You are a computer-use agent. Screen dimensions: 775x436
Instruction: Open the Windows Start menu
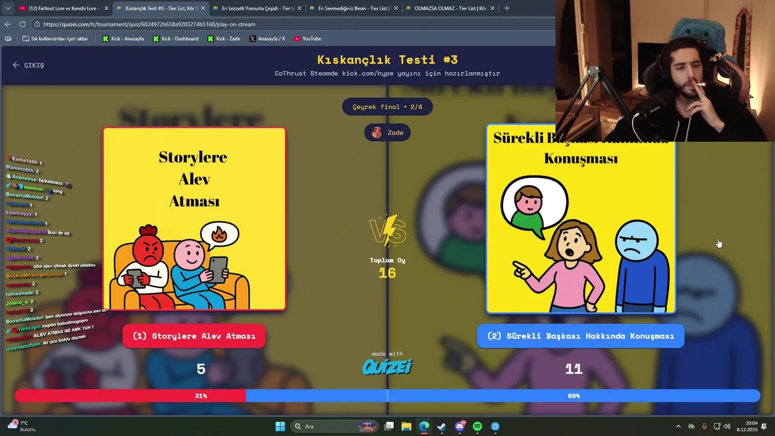280,426
